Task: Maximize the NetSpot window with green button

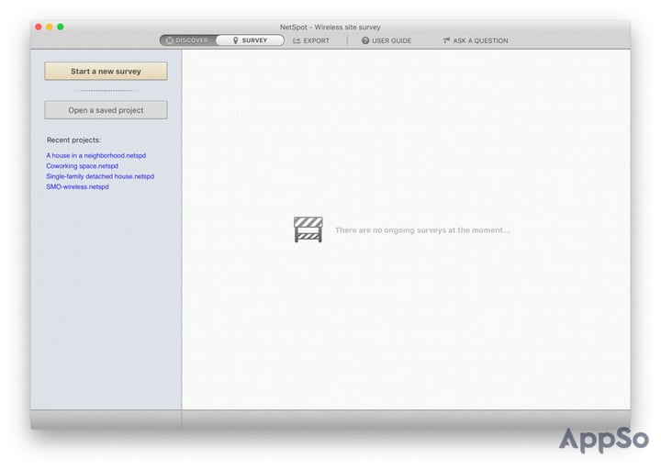Action: pos(61,27)
